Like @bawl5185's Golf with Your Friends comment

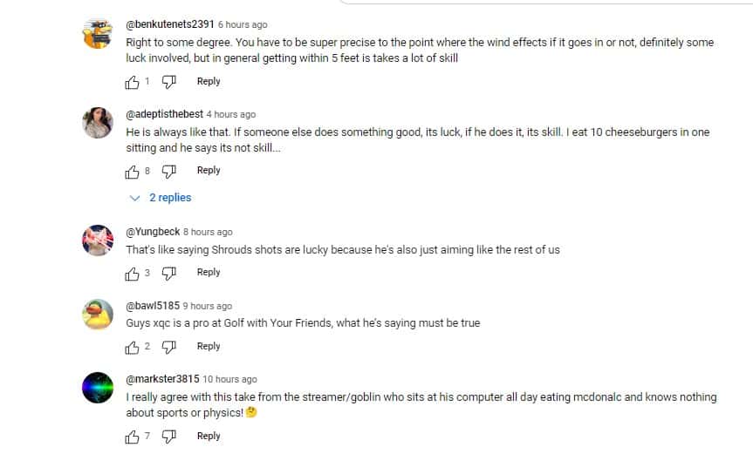[x=133, y=347]
